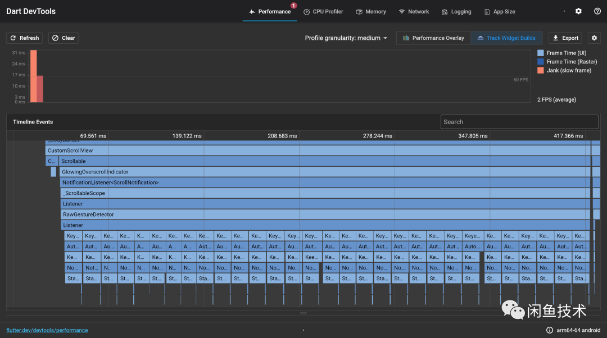Image resolution: width=607 pixels, height=338 pixels.
Task: Open the Memory tab
Action: (x=371, y=11)
